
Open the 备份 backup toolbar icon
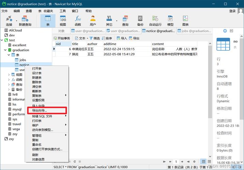(140, 21)
